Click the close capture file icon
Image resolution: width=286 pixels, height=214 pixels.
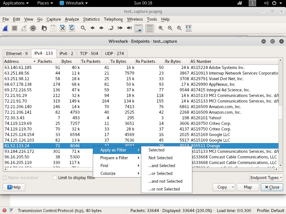click(x=63, y=28)
